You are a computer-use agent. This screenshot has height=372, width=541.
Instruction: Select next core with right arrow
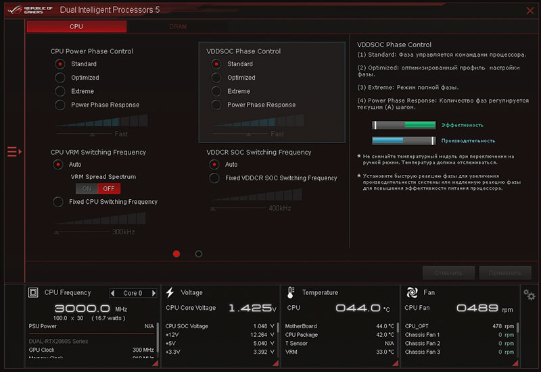(154, 293)
